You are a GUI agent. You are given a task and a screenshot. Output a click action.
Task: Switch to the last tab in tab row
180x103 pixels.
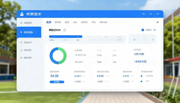(103, 22)
